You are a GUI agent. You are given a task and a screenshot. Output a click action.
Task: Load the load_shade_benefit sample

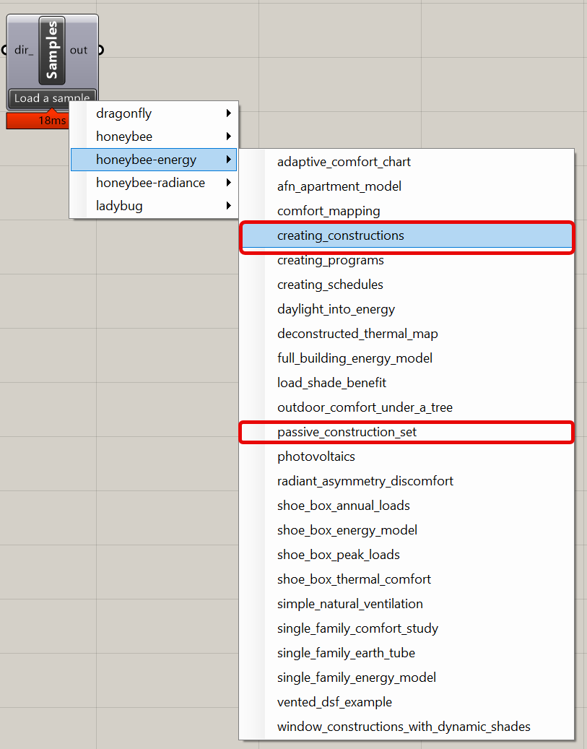pos(406,383)
